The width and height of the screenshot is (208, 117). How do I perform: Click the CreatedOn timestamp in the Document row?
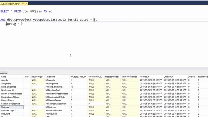pos(175,114)
